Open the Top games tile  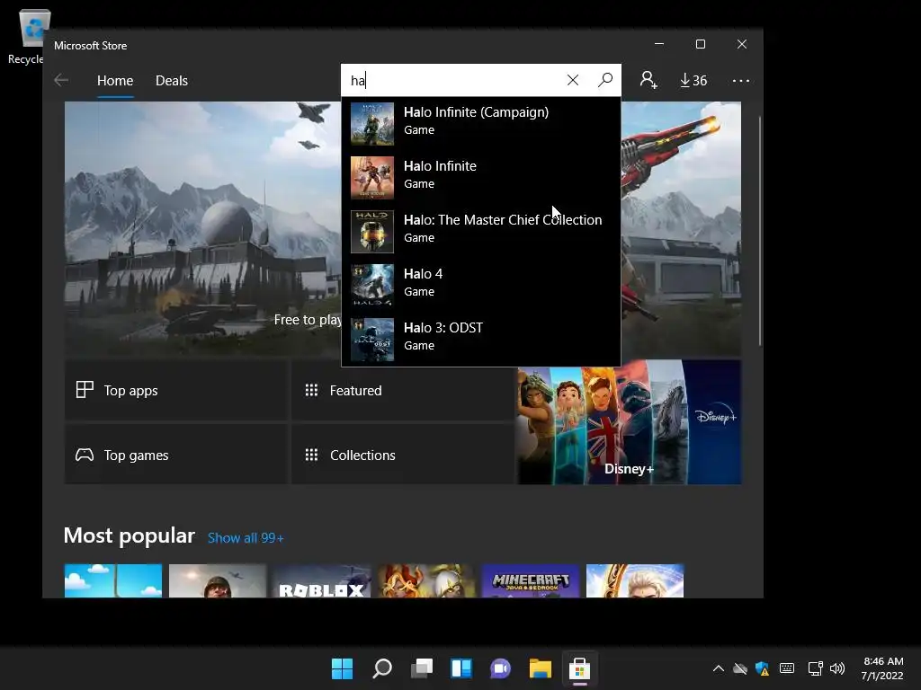coord(175,455)
